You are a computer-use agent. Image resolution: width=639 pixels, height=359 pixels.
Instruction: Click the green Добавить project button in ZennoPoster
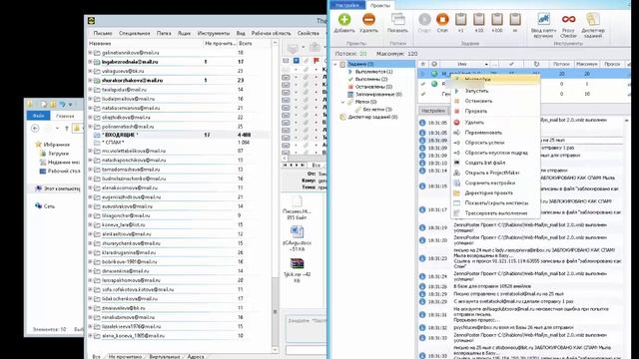point(344,23)
